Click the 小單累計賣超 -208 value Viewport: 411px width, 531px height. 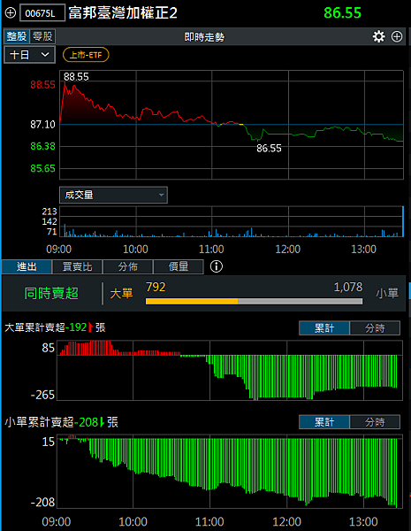87,422
